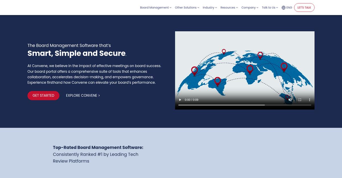Open the Resources menu
This screenshot has height=178, width=342.
pos(229,8)
